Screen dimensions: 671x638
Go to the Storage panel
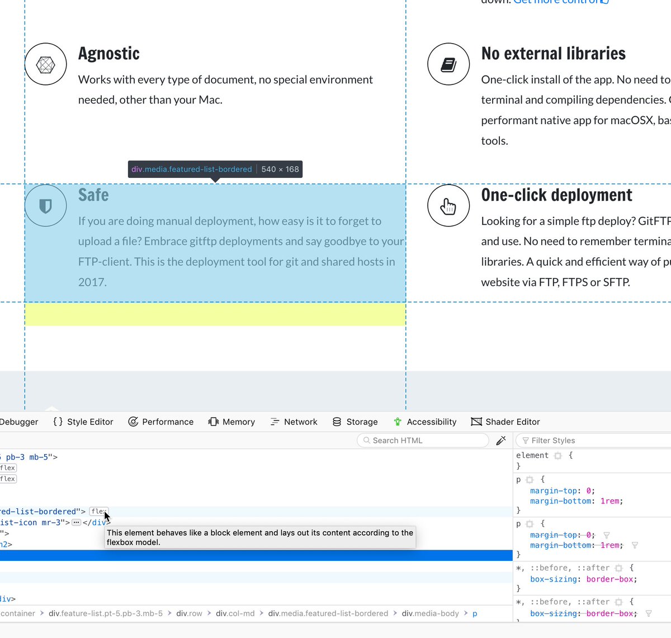pyautogui.click(x=355, y=422)
